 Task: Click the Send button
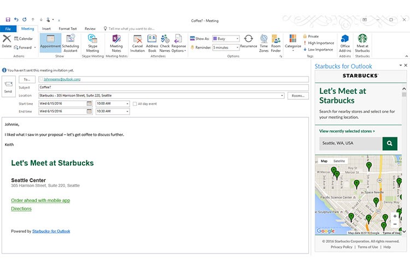(8, 87)
